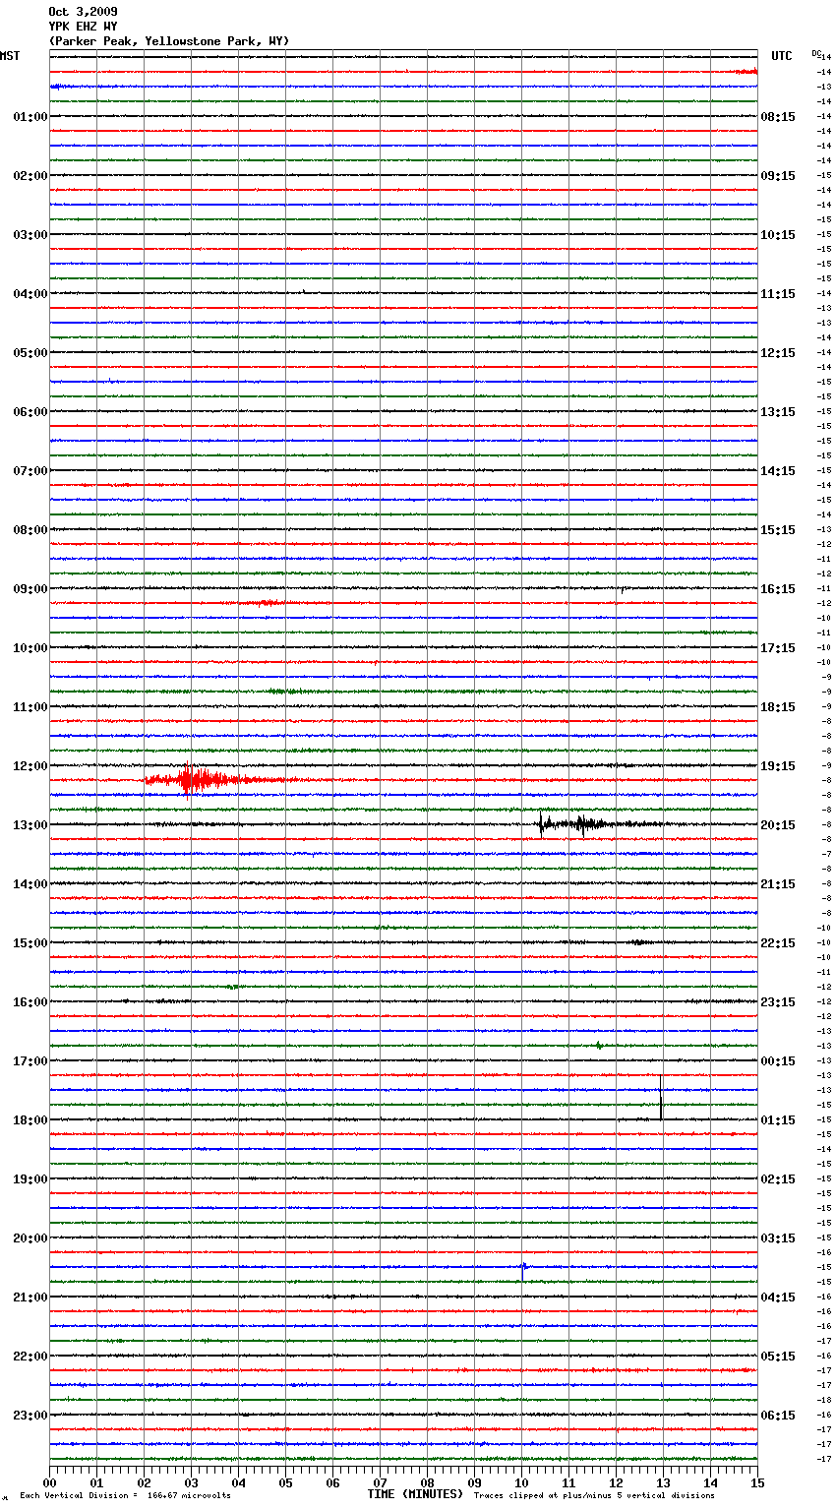Select the 12:00 MST row label
836x1509 pixels.
(30, 766)
